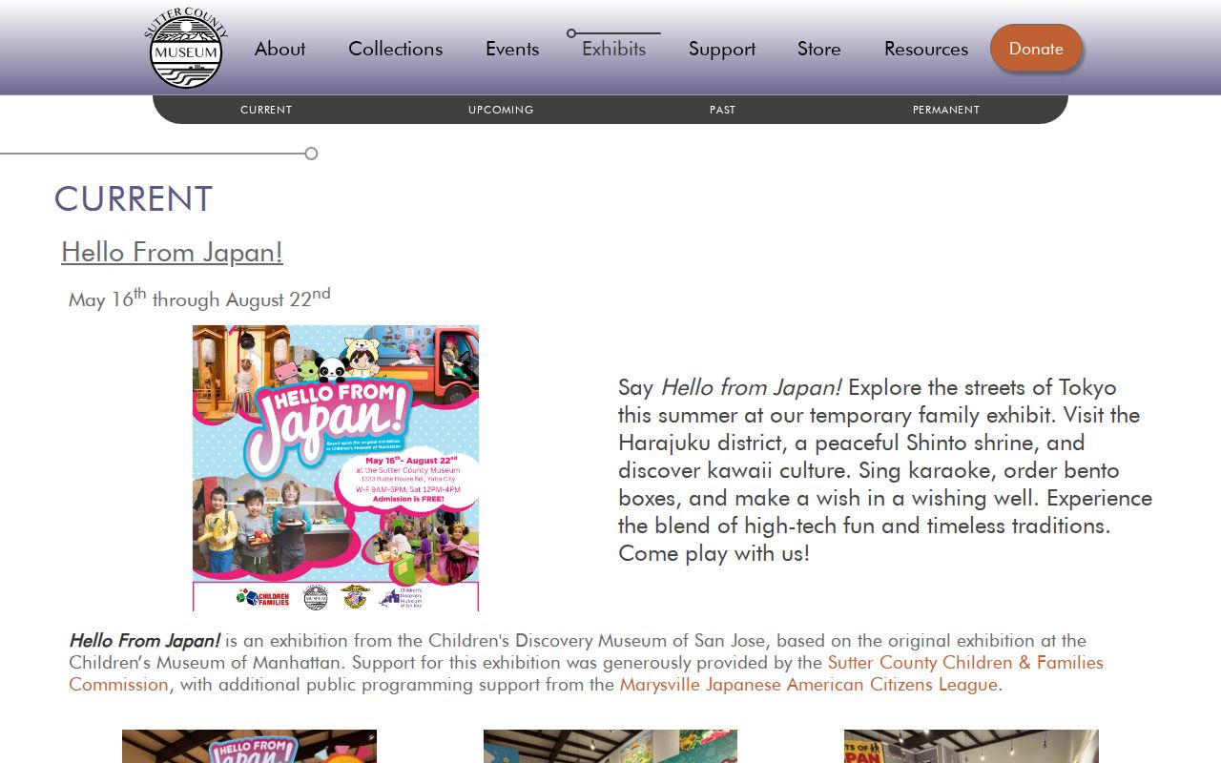This screenshot has height=763, width=1221.
Task: Switch to the Upcoming exhibits tab
Action: click(501, 110)
